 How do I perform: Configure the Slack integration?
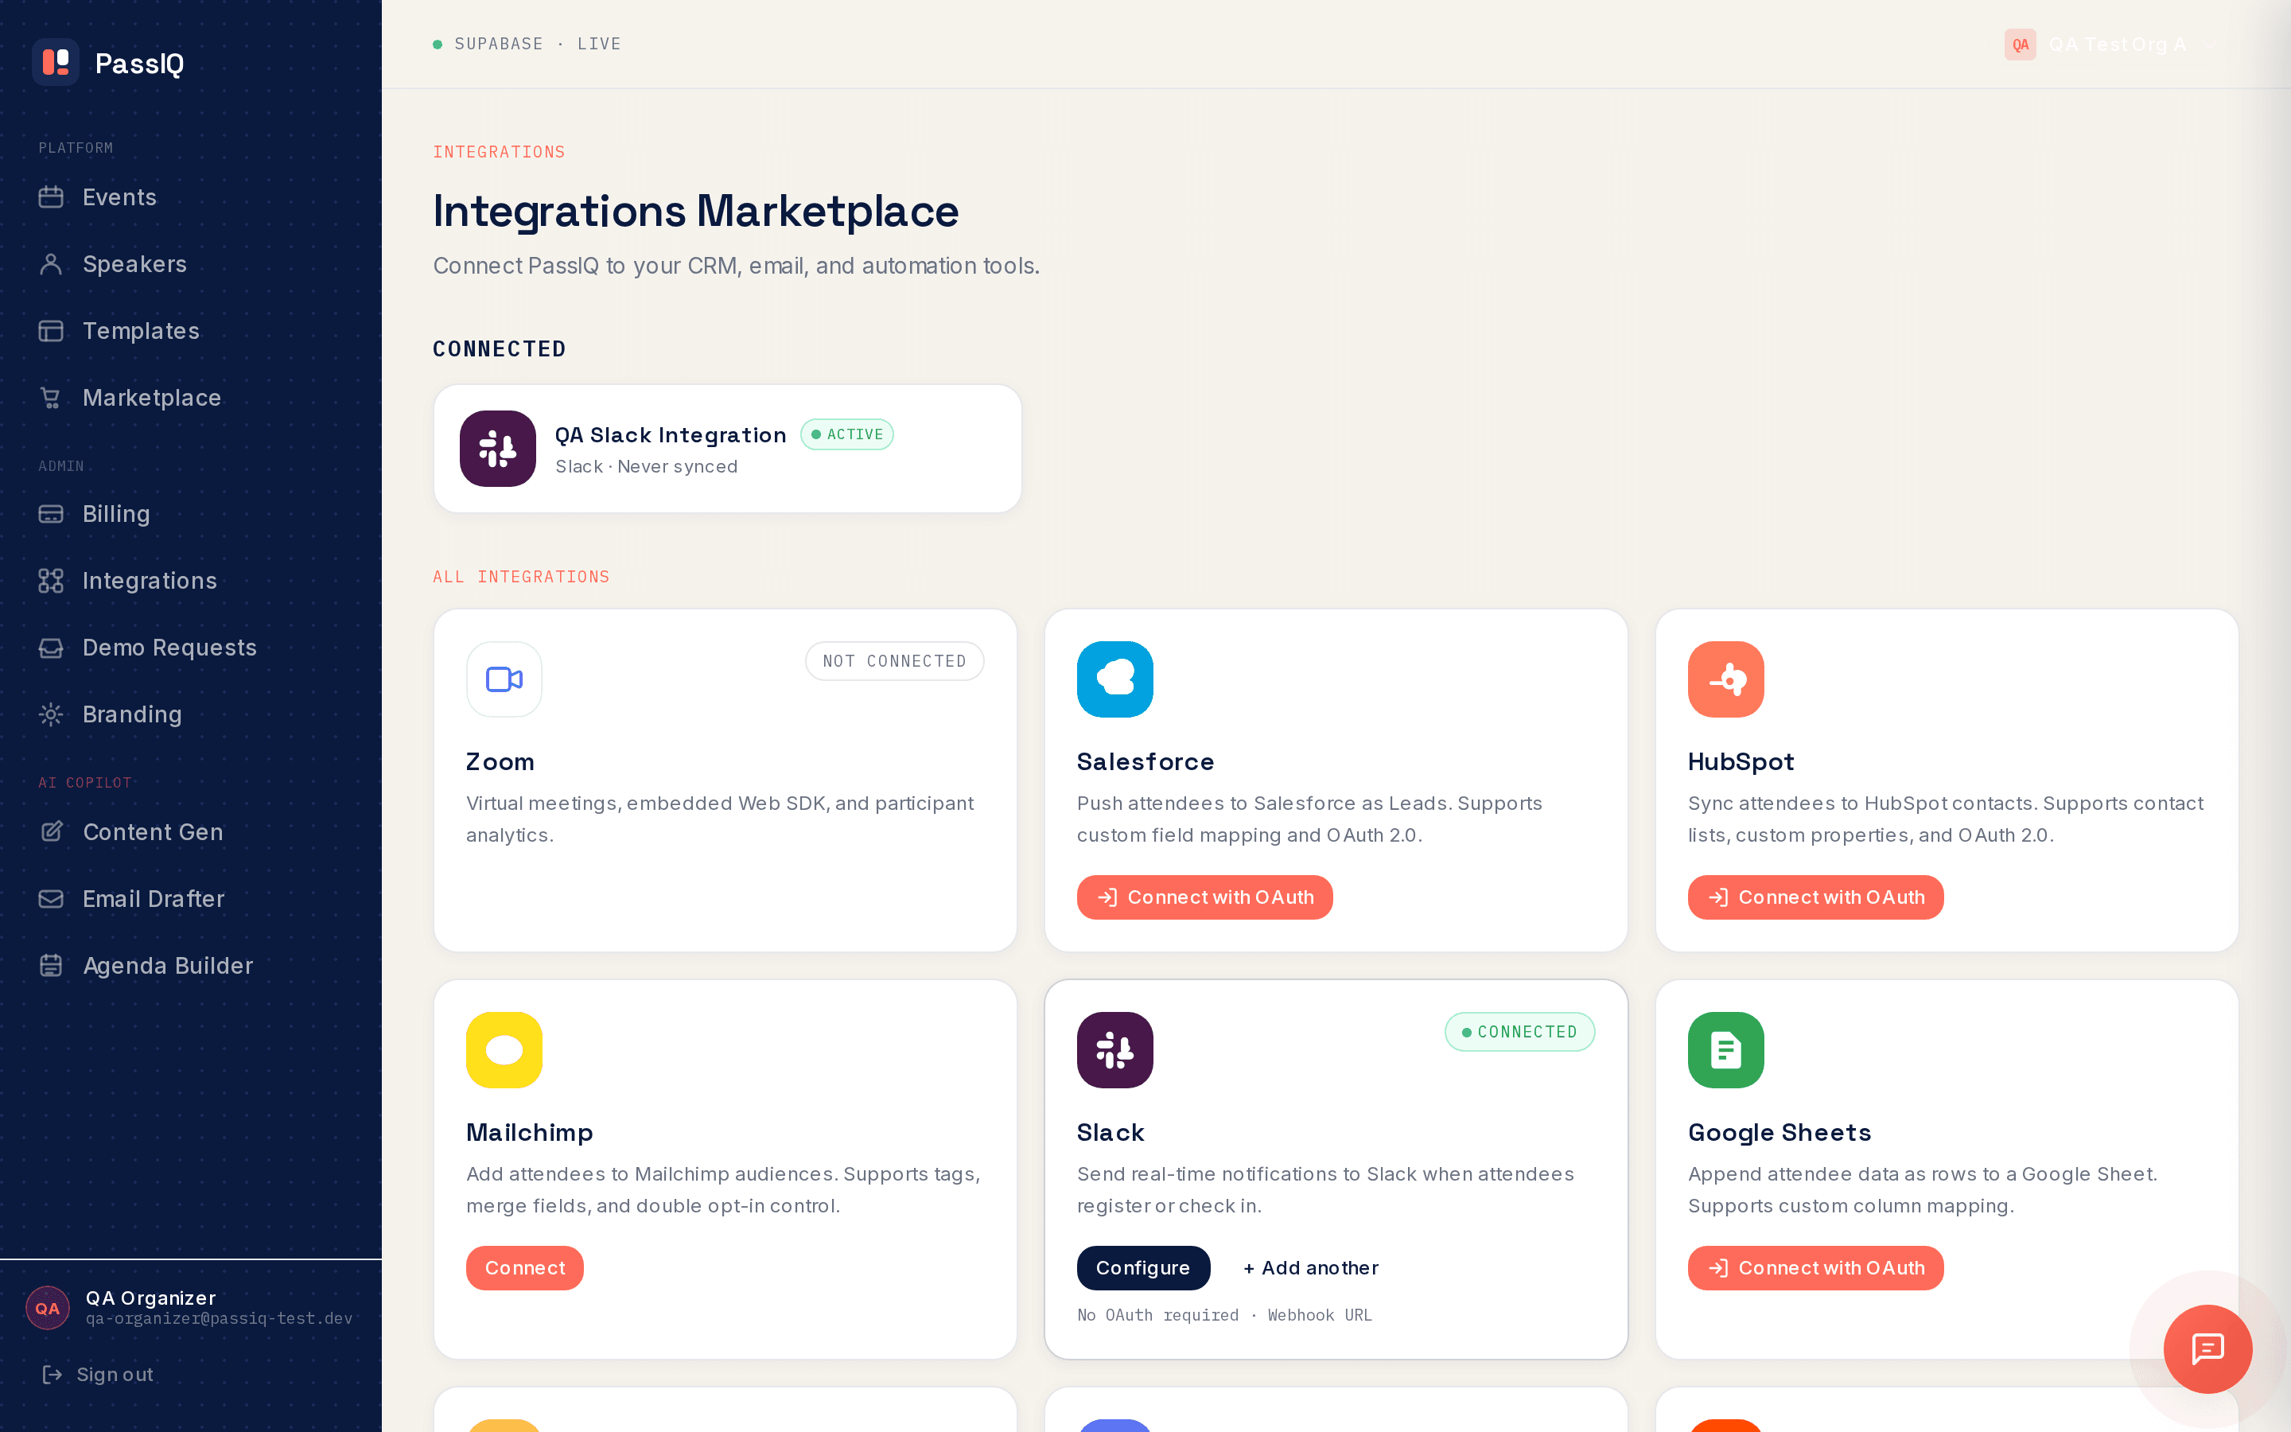1142,1268
